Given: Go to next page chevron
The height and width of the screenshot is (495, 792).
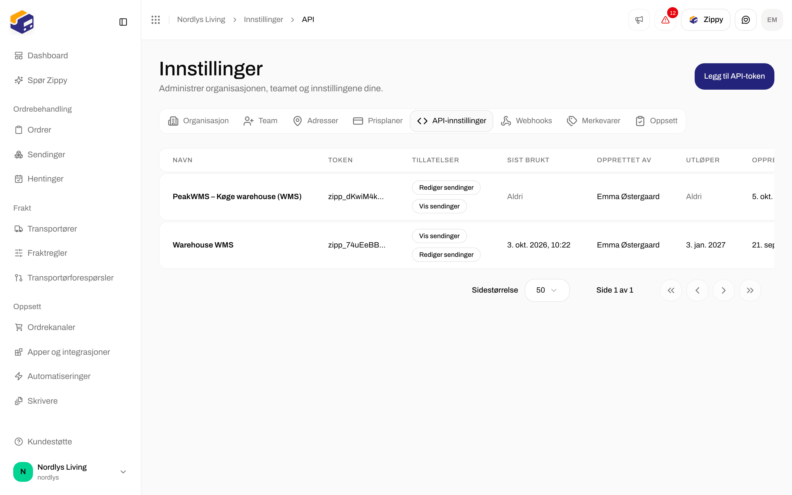Looking at the screenshot, I should coord(724,290).
